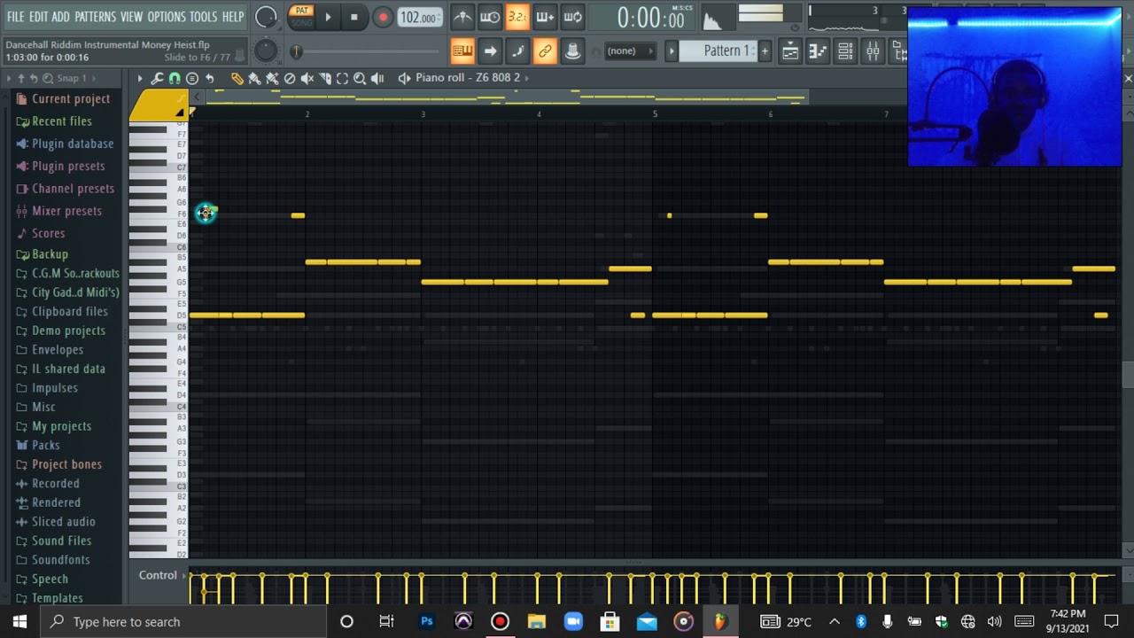Screen dimensions: 1134x638
Task: Add a new pattern with plus button
Action: [x=765, y=51]
